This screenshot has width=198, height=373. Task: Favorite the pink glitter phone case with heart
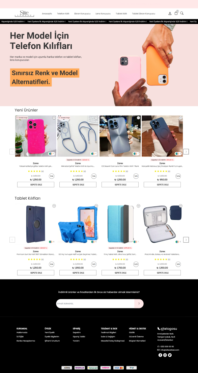click(54, 118)
